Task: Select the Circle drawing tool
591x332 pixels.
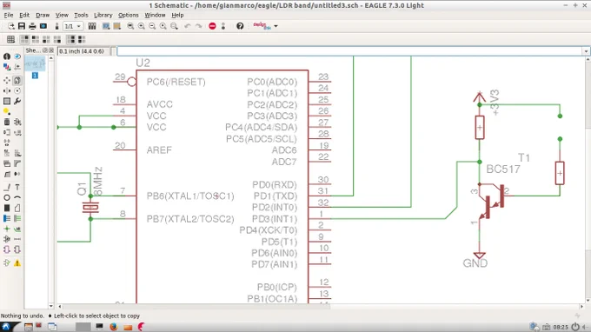Action: (x=7, y=197)
